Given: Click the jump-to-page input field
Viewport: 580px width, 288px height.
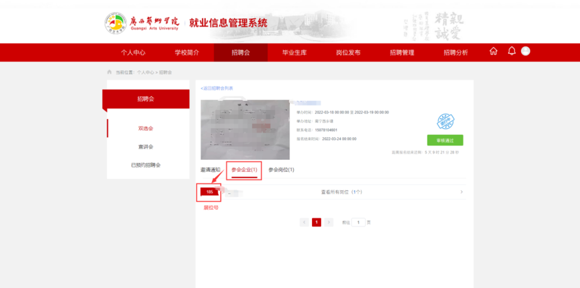Looking at the screenshot, I should point(358,222).
